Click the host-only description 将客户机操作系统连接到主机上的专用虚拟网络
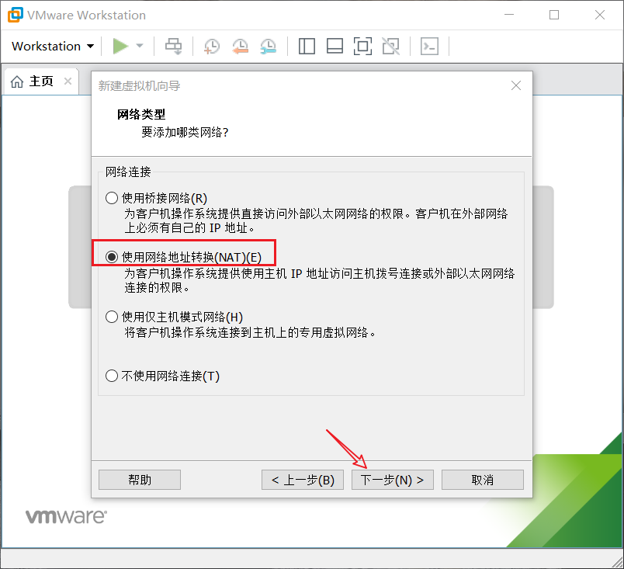This screenshot has height=569, width=624. tap(250, 332)
